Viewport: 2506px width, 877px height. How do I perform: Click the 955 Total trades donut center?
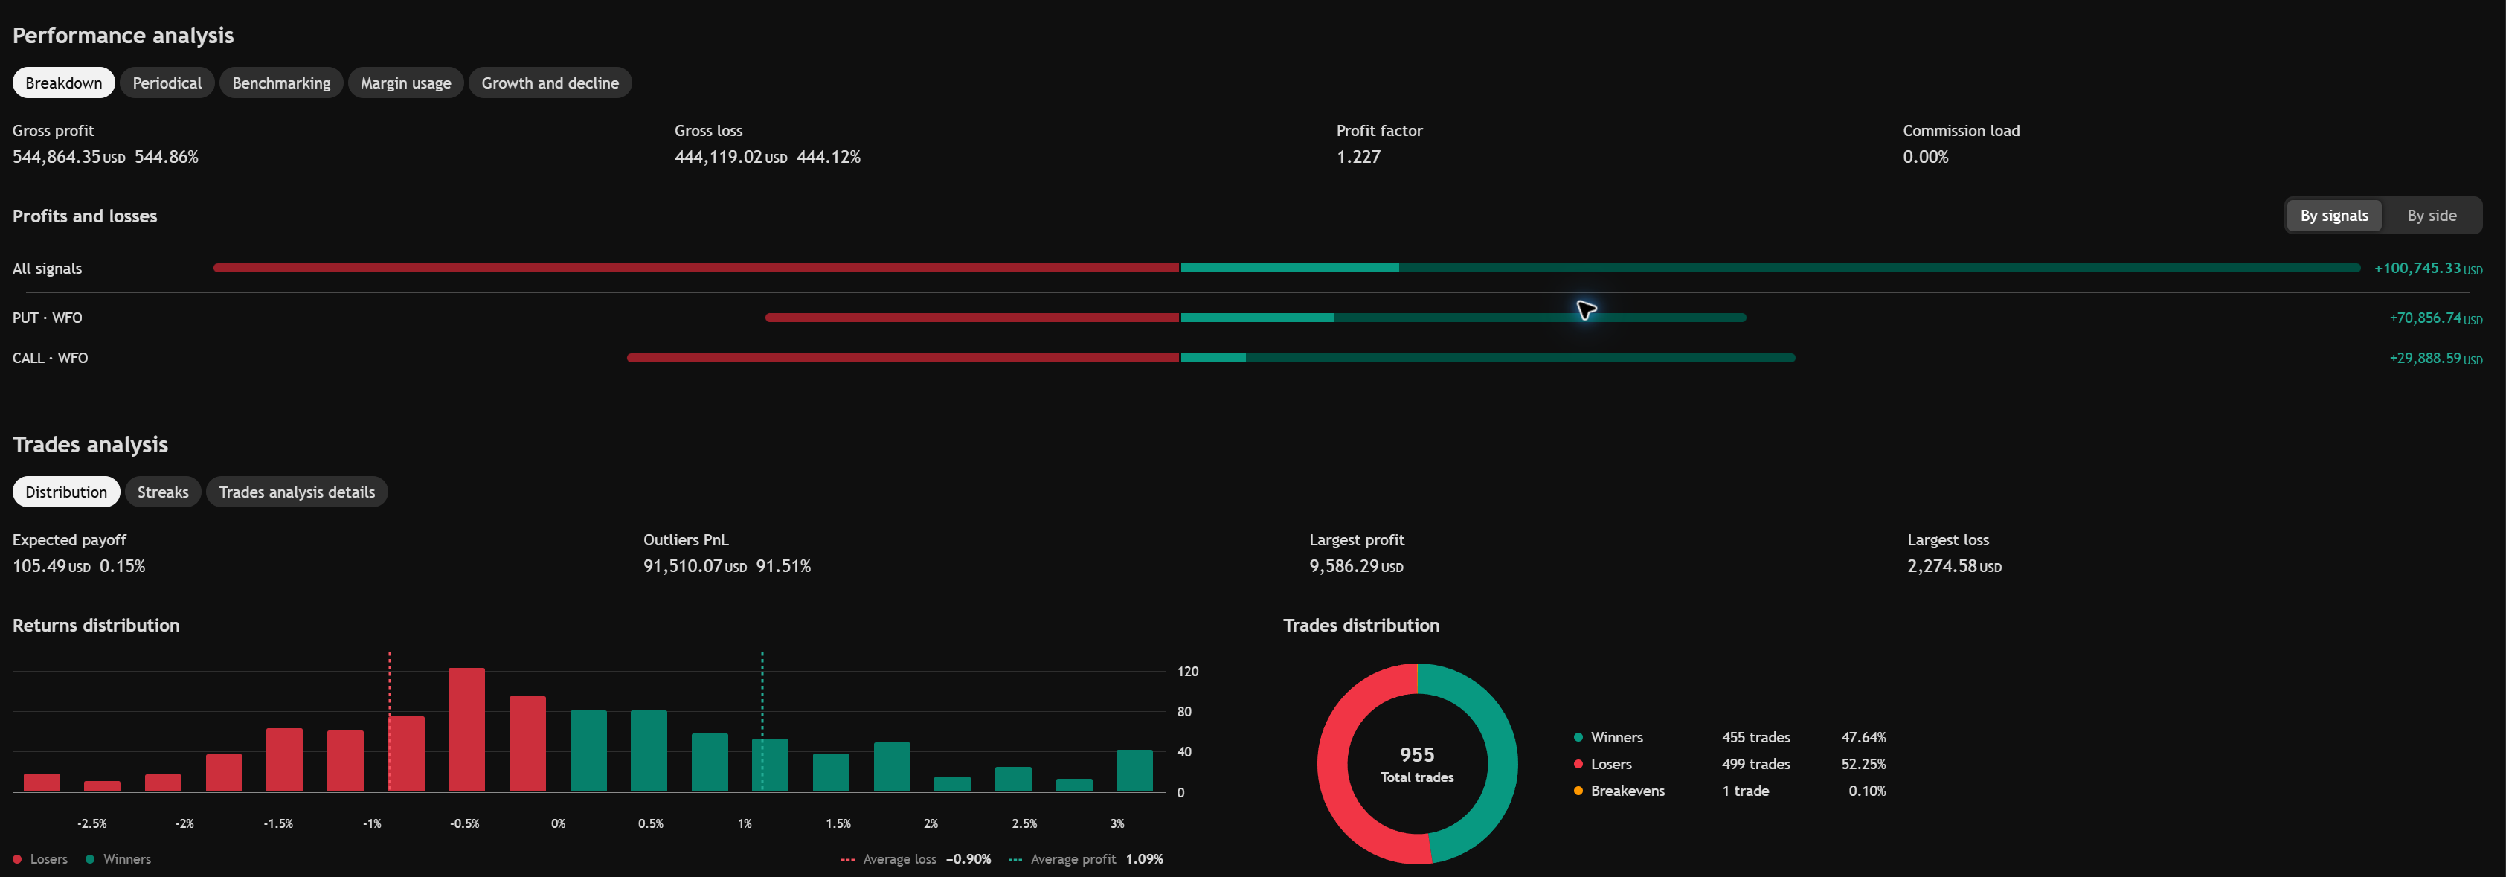coord(1418,763)
